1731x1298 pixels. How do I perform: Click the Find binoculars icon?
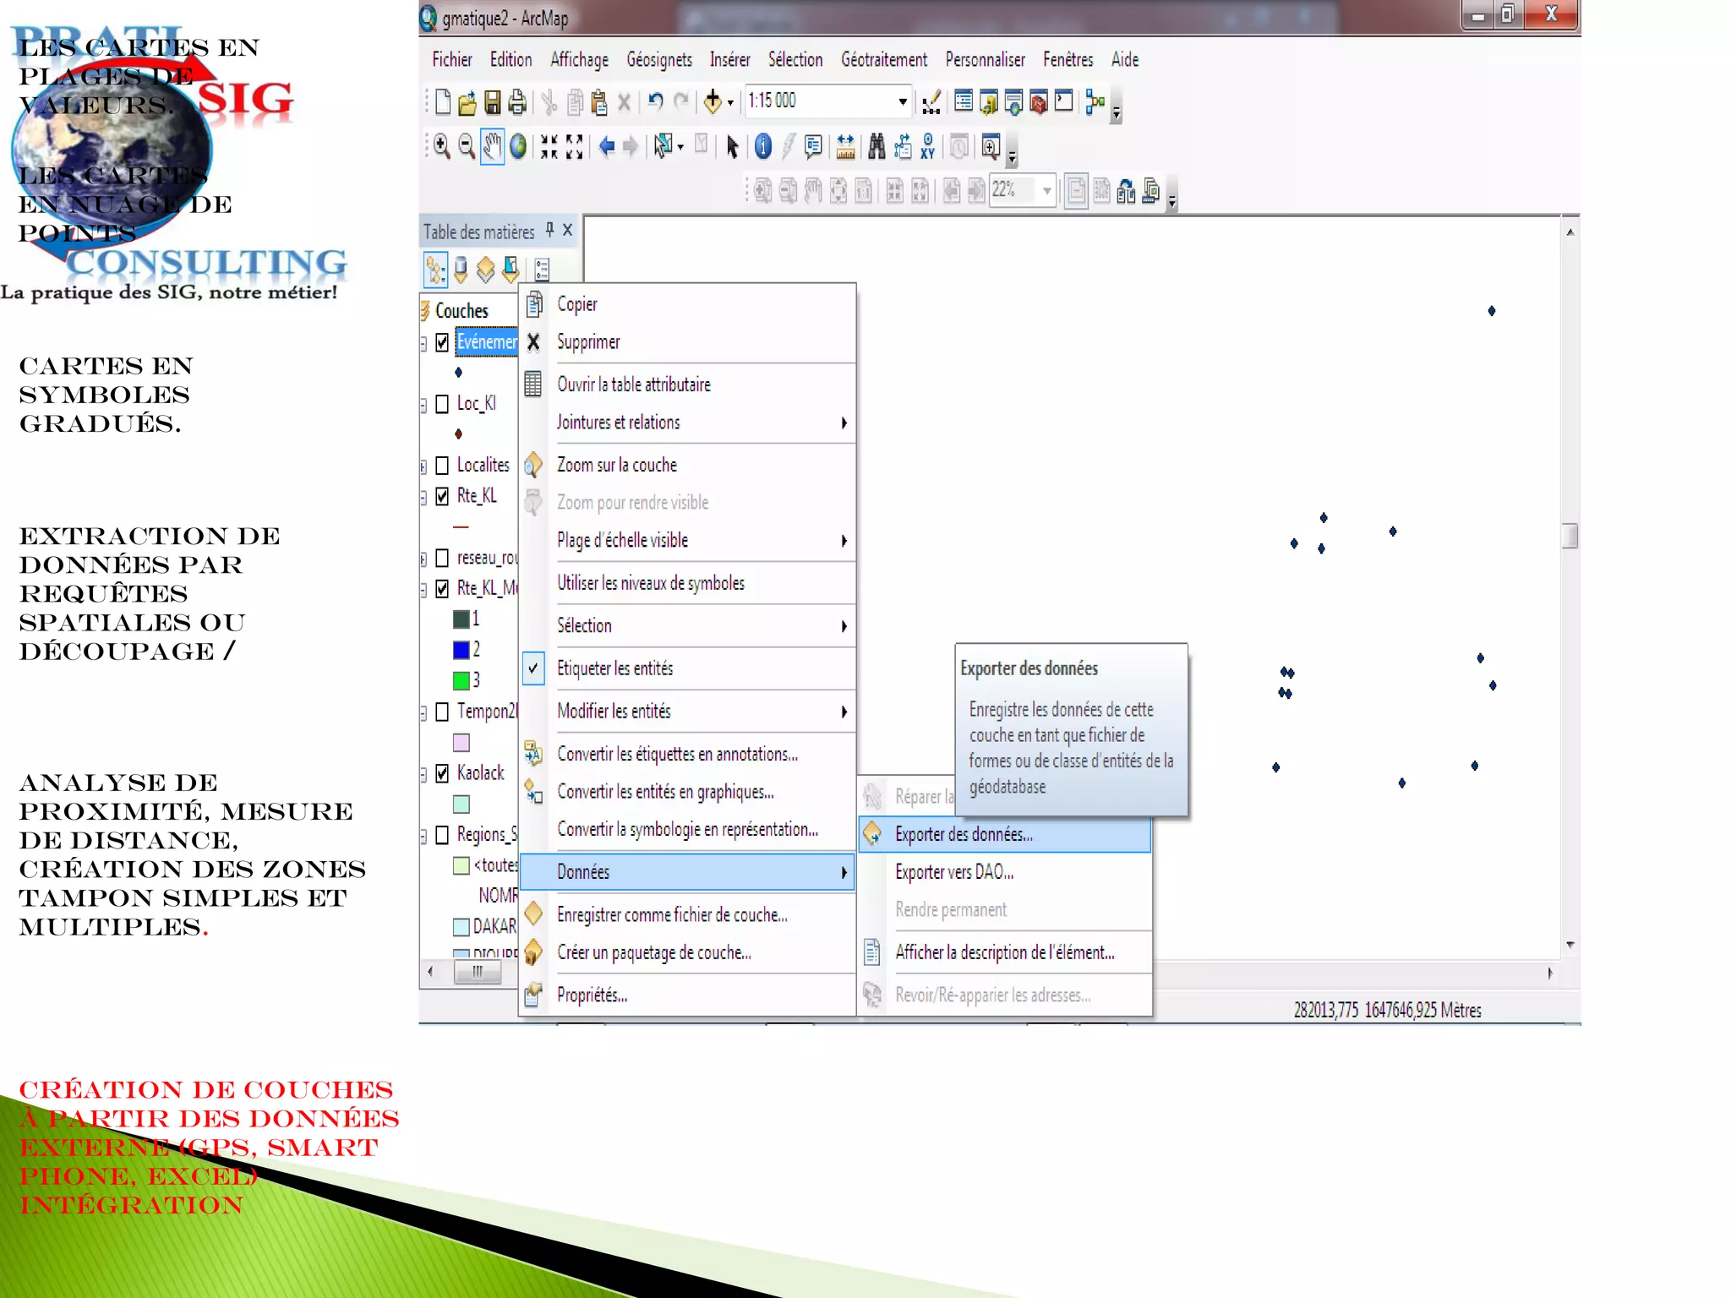point(876,147)
